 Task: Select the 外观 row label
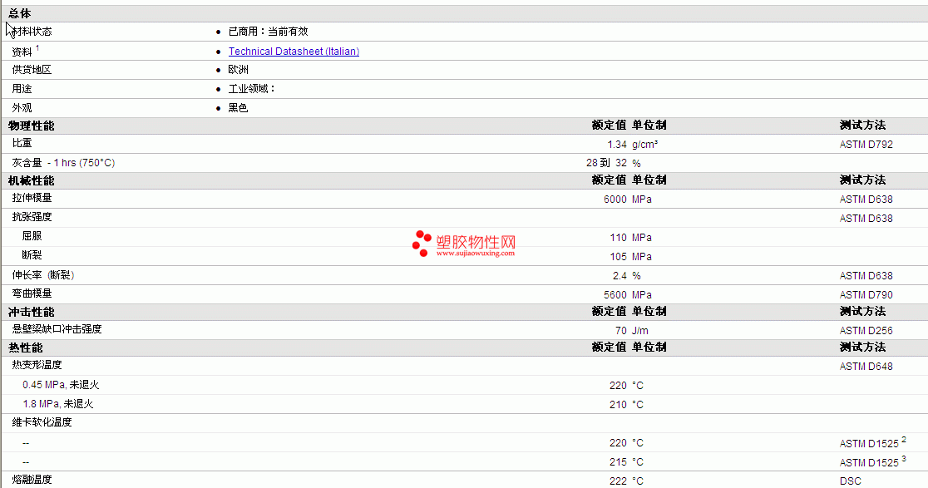(x=22, y=108)
